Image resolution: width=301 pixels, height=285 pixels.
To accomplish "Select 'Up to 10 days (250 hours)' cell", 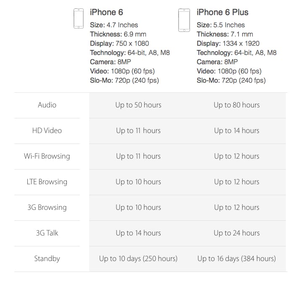I will pyautogui.click(x=138, y=259).
